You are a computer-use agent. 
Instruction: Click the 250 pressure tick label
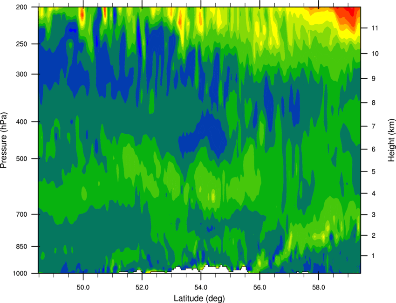click(22, 44)
